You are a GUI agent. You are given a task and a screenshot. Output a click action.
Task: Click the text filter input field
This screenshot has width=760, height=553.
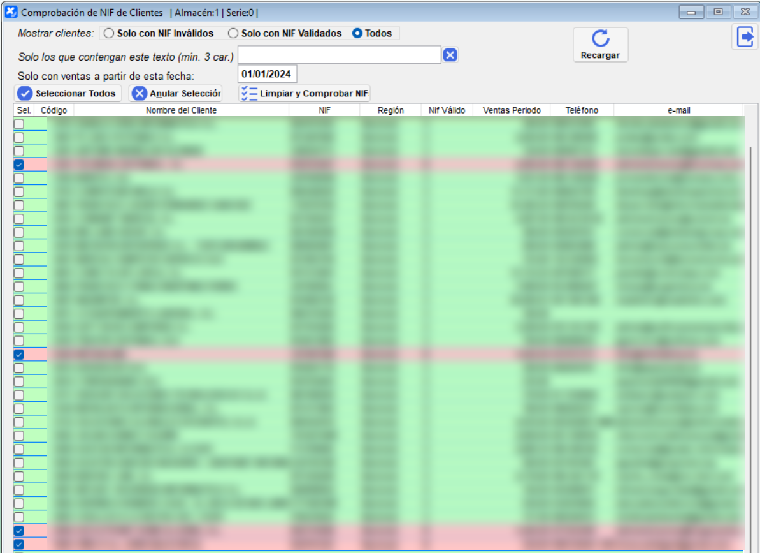pos(339,55)
